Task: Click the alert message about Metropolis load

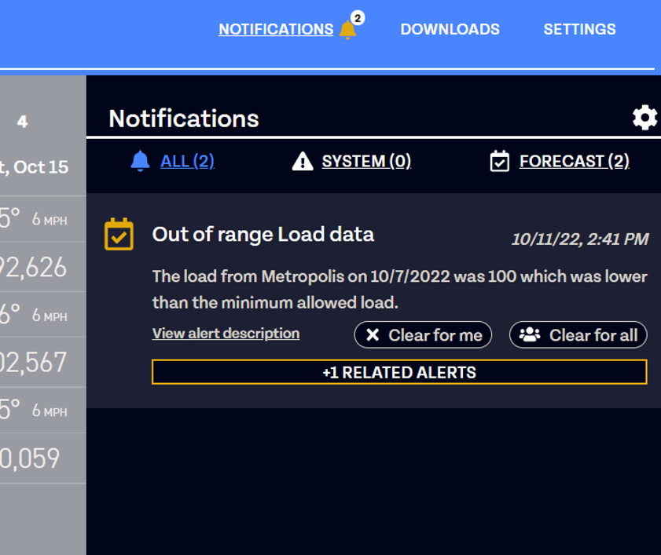Action: tap(399, 290)
